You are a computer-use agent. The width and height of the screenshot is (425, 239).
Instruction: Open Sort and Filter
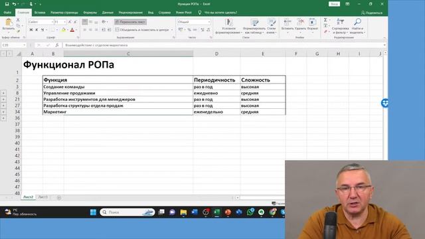point(340,27)
